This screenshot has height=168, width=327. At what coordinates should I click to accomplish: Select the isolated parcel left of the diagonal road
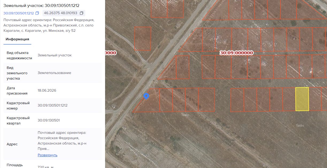tap(143, 38)
